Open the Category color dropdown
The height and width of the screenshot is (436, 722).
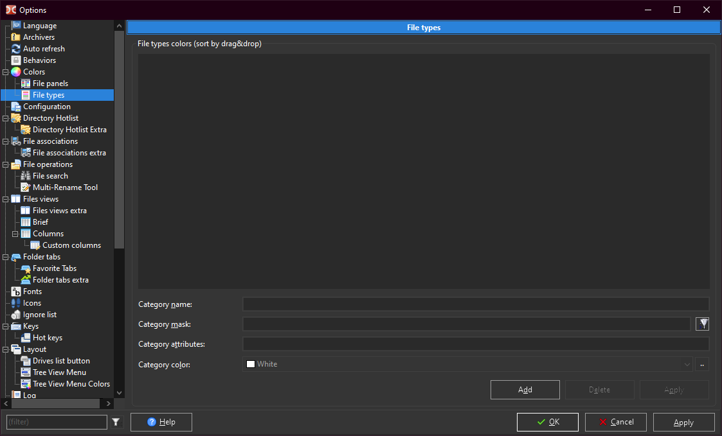tap(686, 364)
